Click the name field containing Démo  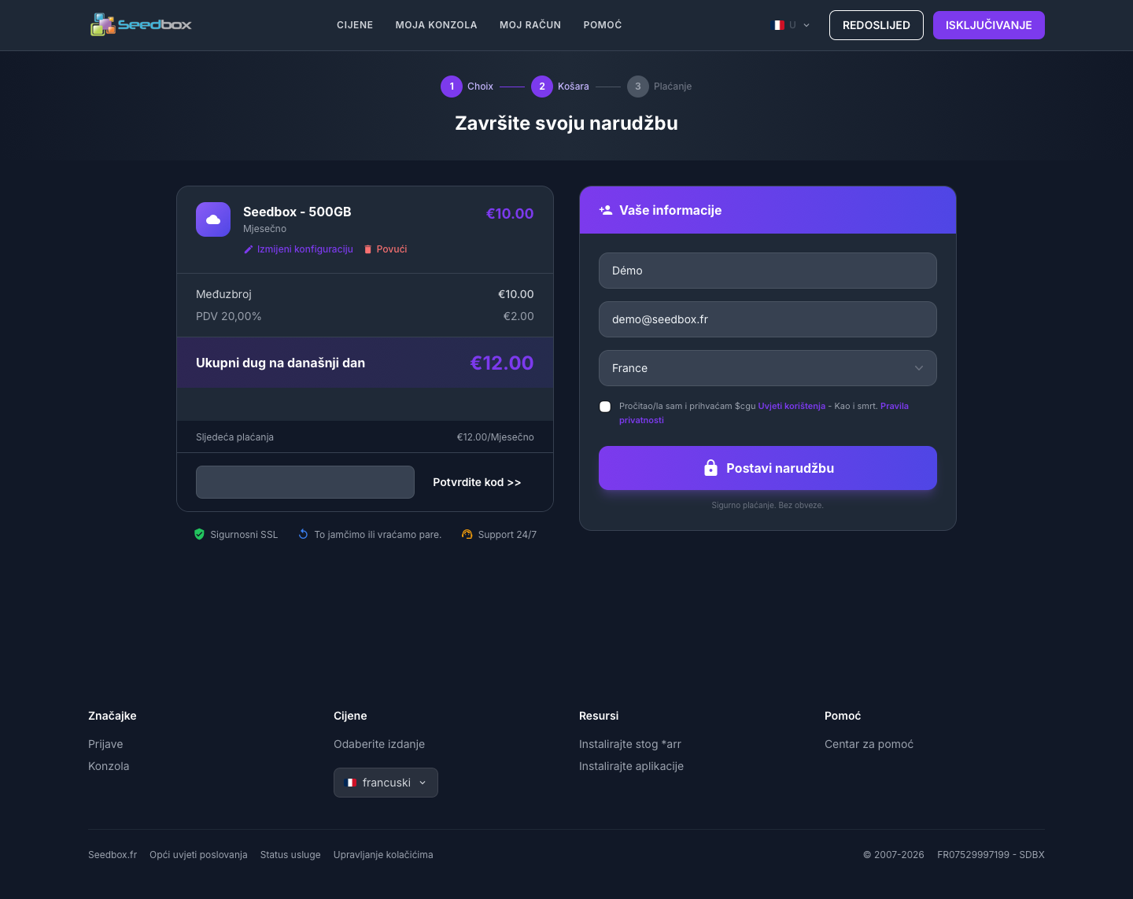coord(768,271)
